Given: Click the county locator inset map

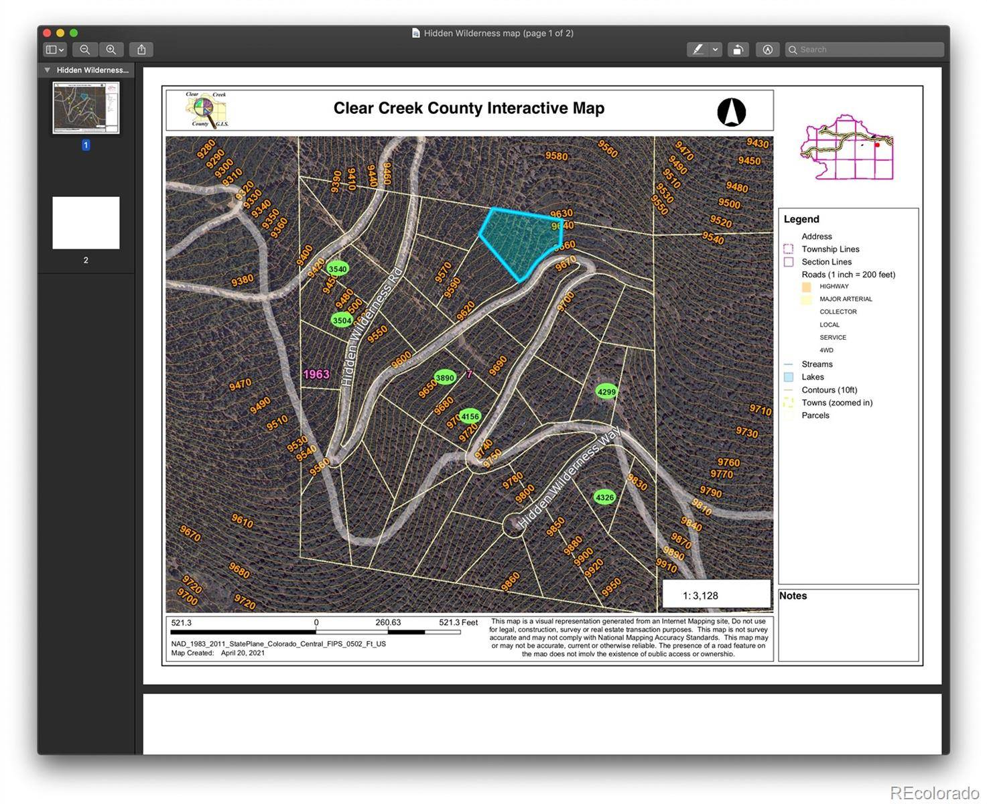Looking at the screenshot, I should point(847,147).
